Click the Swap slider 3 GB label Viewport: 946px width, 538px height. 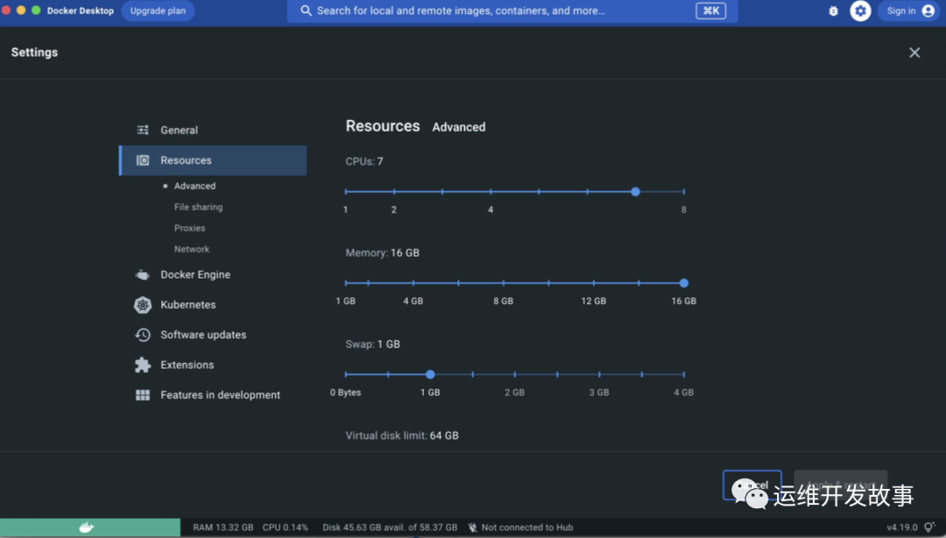tap(599, 393)
